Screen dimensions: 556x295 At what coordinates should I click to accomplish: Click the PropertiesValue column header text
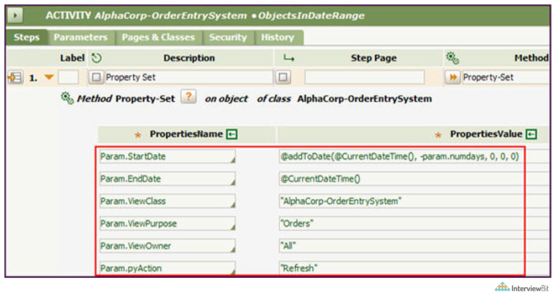click(x=486, y=134)
